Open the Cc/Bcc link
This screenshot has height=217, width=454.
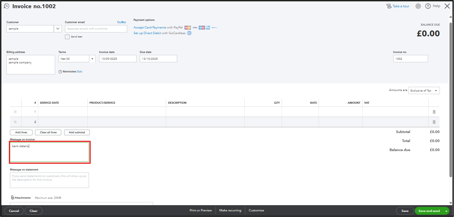(122, 22)
